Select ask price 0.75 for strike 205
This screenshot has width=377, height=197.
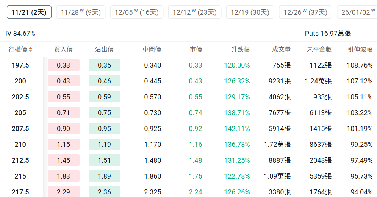coord(104,113)
